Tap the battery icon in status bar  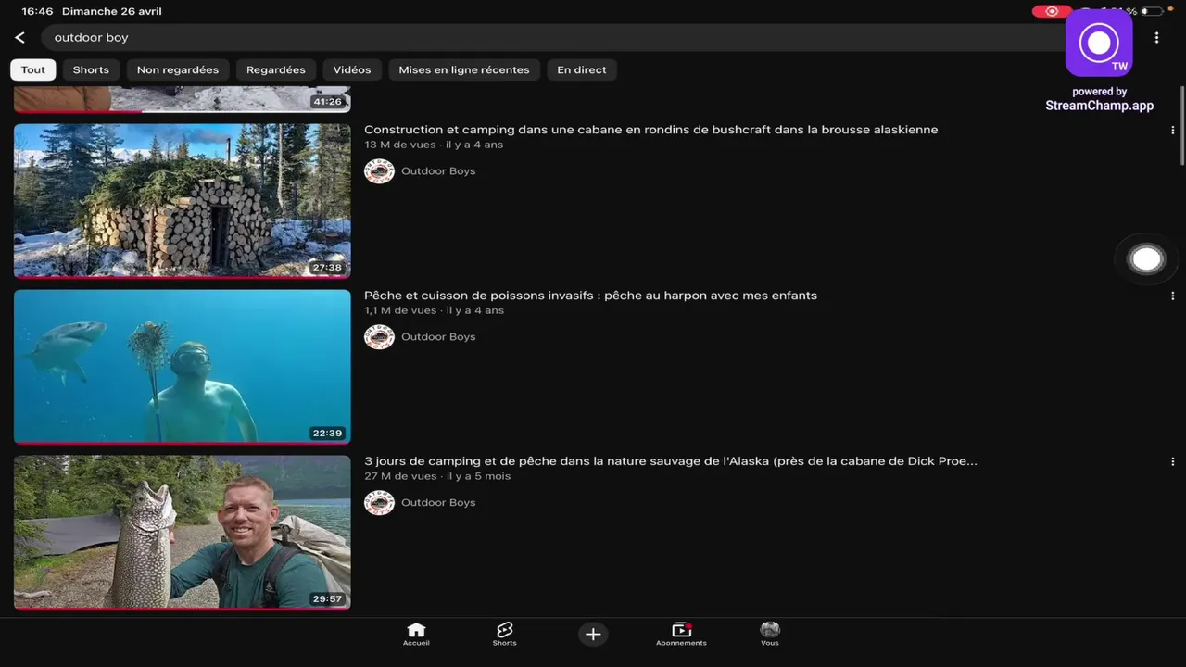(x=1152, y=12)
